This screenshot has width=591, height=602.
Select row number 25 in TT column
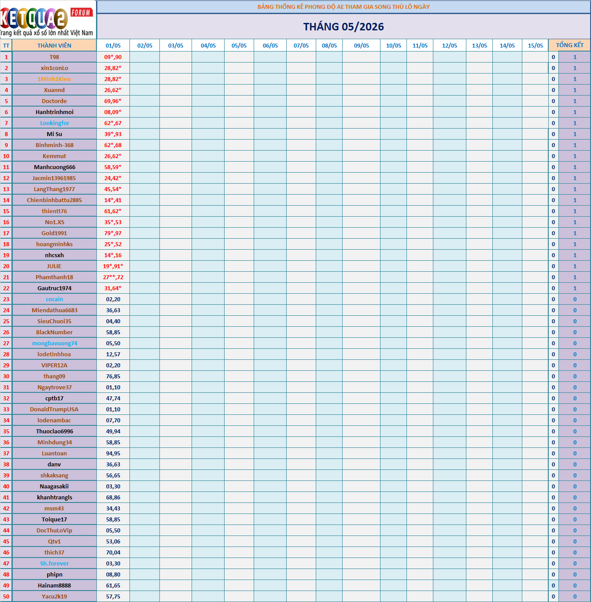6,321
